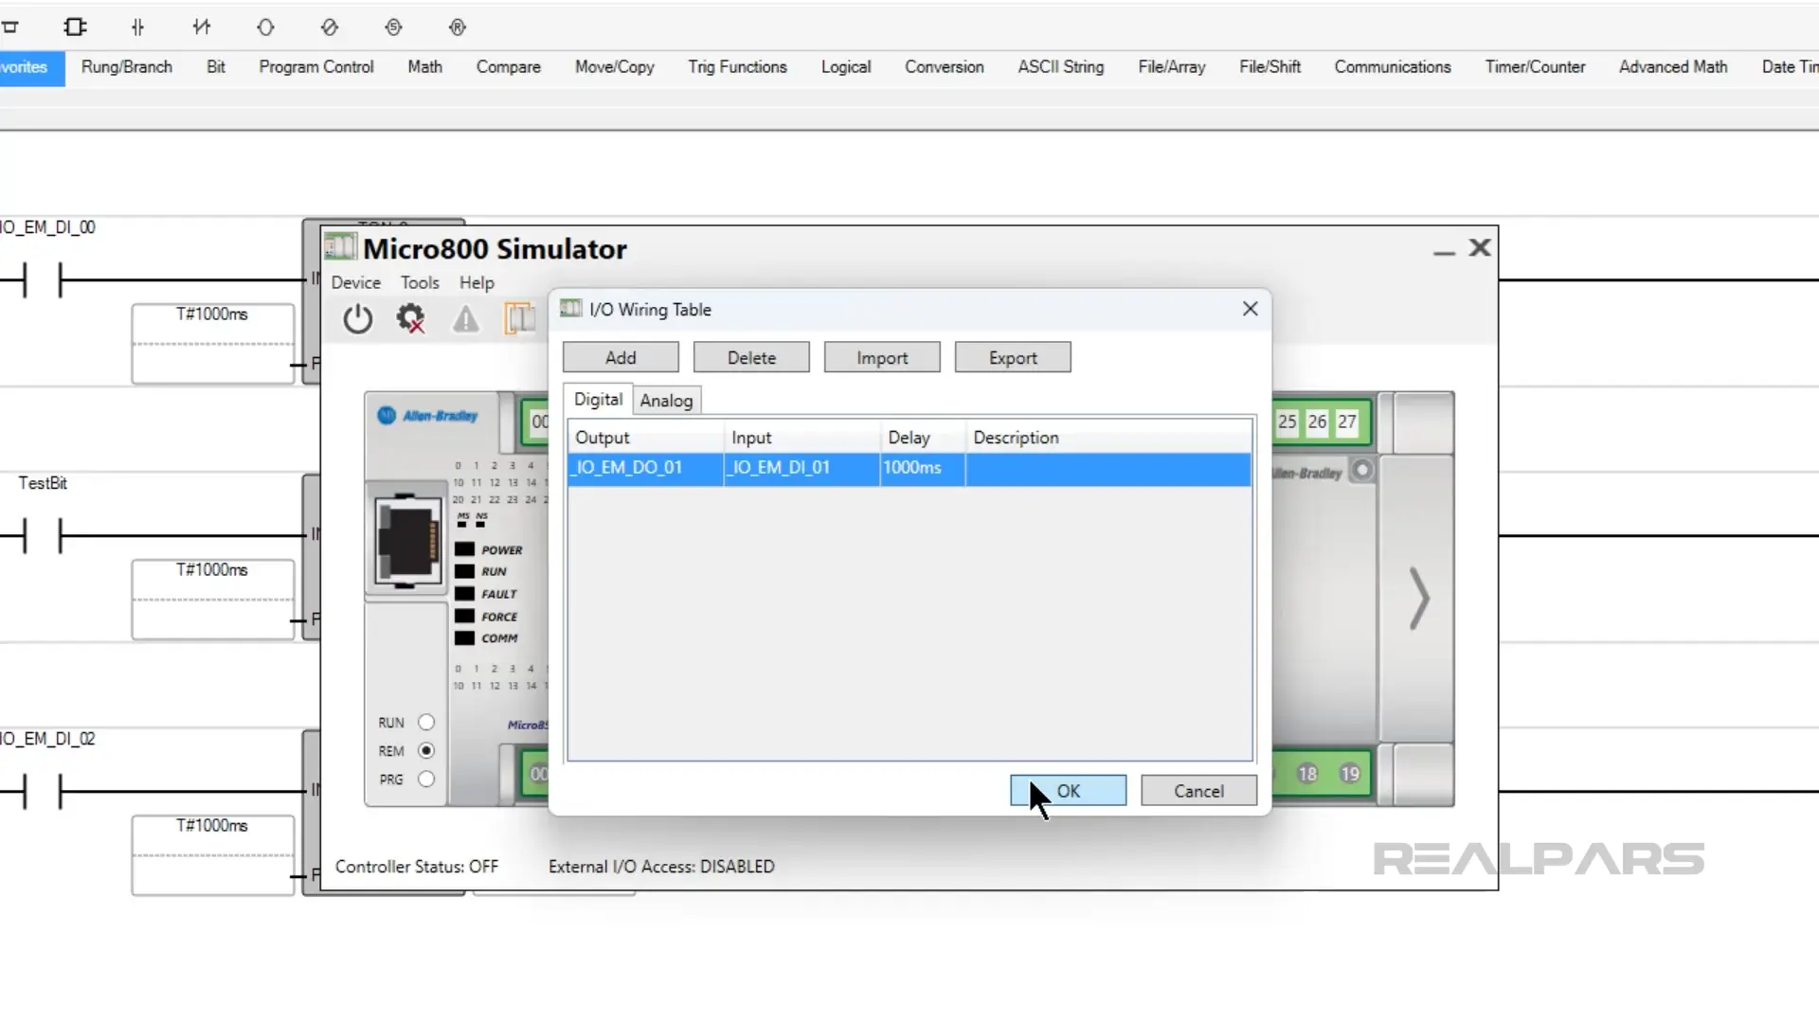This screenshot has height=1023, width=1819.
Task: Open the Move/Copy instruction tab
Action: coord(615,67)
